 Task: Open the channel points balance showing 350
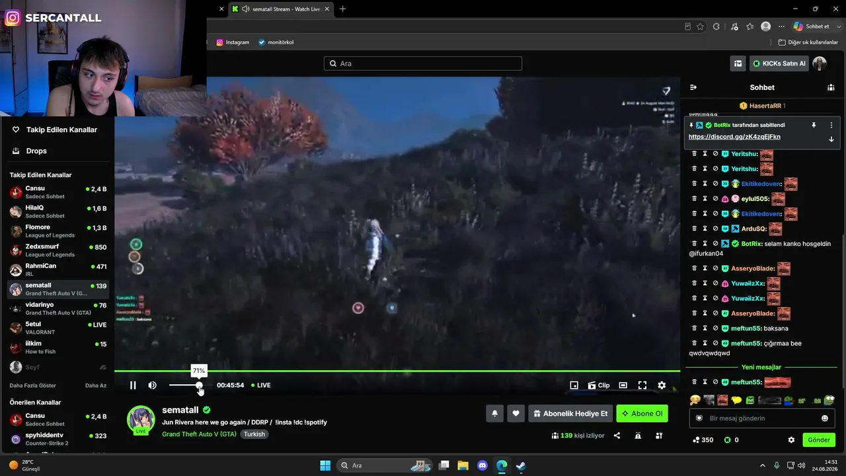pos(703,440)
